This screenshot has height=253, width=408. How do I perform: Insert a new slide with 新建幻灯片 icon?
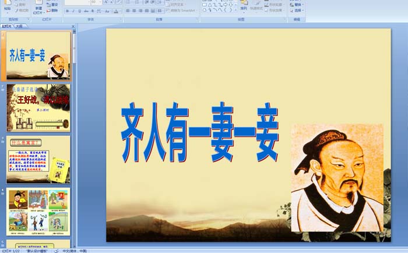[39, 2]
